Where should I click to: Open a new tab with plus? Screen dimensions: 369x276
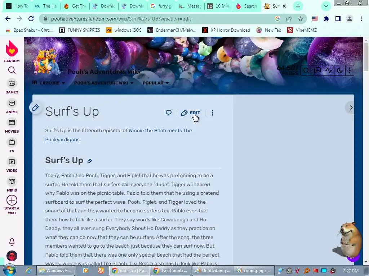point(298,6)
